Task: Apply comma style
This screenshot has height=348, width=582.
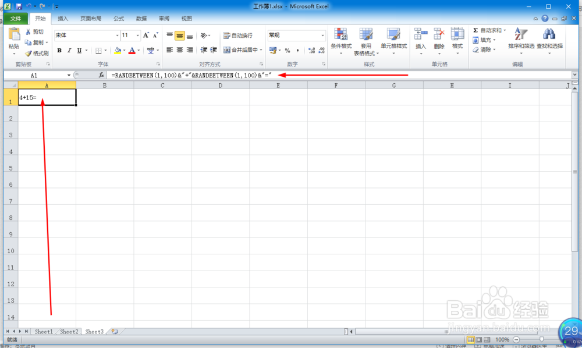Action: point(297,51)
